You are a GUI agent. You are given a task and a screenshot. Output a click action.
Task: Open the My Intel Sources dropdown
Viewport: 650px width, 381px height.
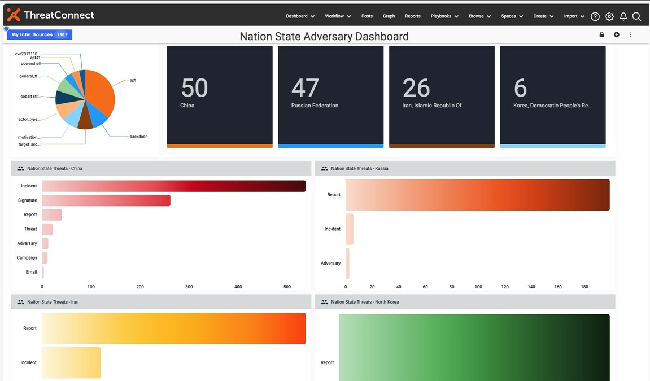40,34
